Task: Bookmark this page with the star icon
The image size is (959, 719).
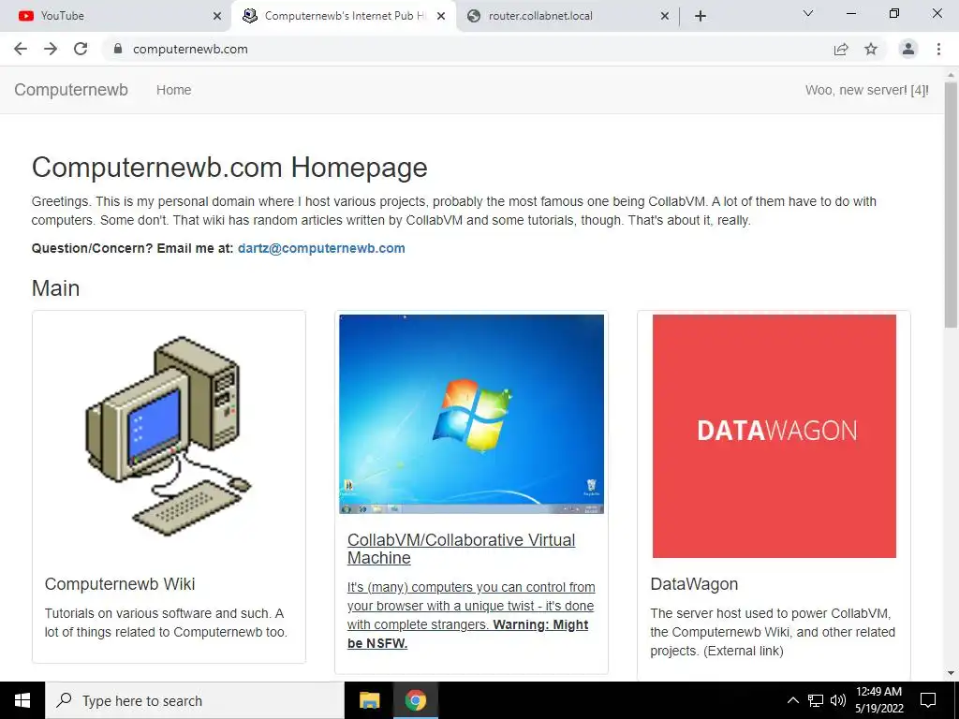Action: (871, 49)
